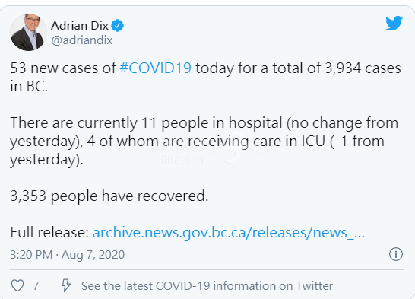Click the 3,353 people have recovered line

click(109, 196)
